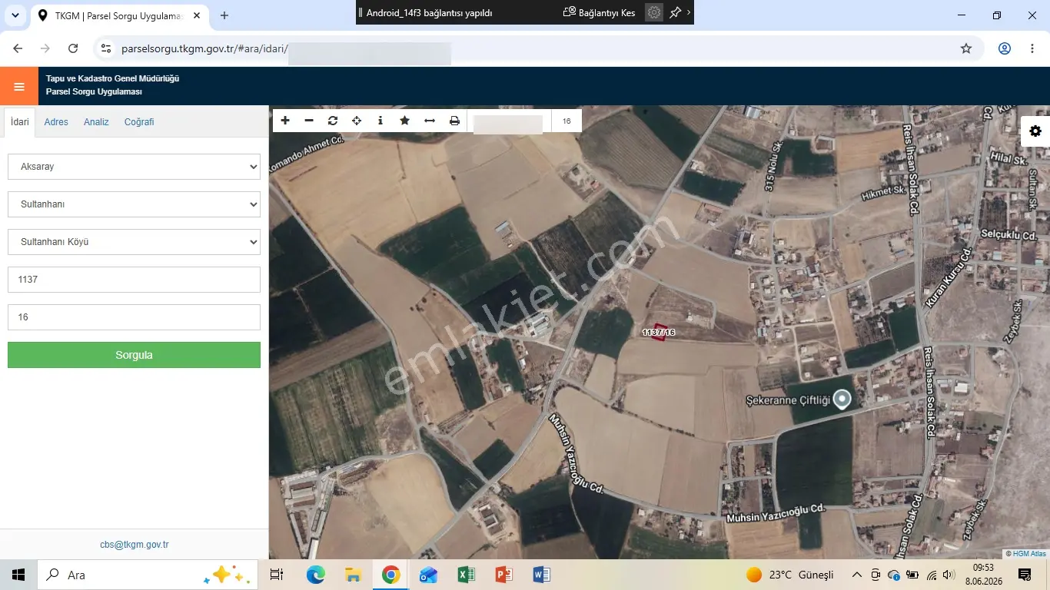
Task: Open Task View on taskbar
Action: (277, 575)
